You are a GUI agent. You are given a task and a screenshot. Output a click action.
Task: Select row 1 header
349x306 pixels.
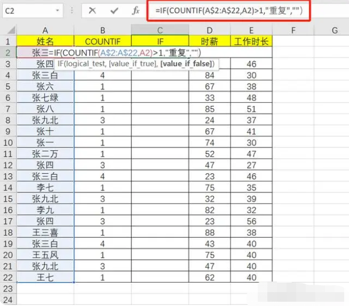[x=7, y=41]
